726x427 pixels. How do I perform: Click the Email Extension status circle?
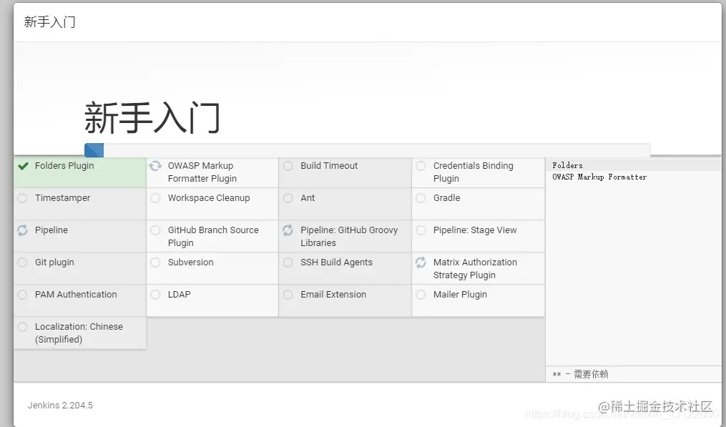pos(288,295)
